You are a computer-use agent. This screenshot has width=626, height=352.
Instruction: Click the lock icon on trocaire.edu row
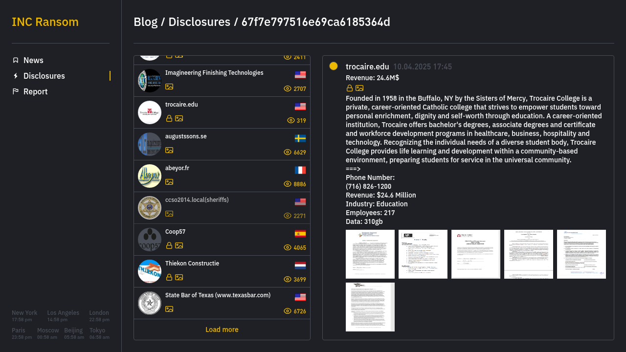[x=169, y=118]
